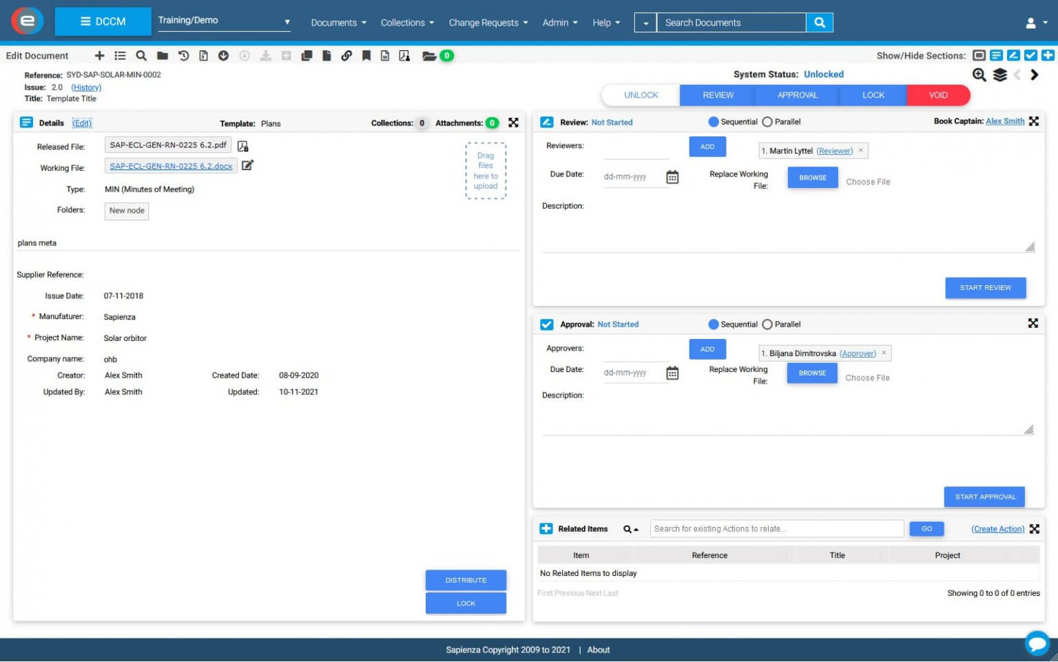This screenshot has width=1058, height=662.
Task: Click the layers icon beside the zoom magnifier
Action: coord(1001,75)
